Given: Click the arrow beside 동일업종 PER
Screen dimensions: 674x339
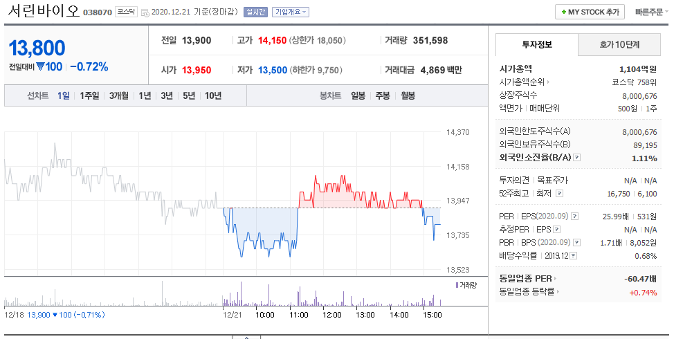Looking at the screenshot, I should [555, 278].
